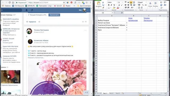The height and width of the screenshot is (96, 170).
Task: Increase font size with large A icon
Action: tap(119, 5)
